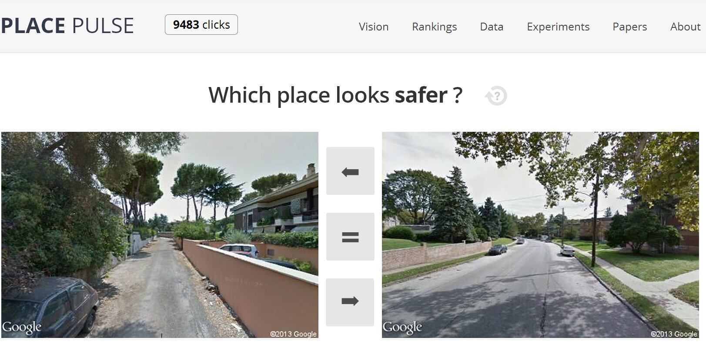Visit the About page
Image resolution: width=706 pixels, height=358 pixels.
tap(685, 27)
